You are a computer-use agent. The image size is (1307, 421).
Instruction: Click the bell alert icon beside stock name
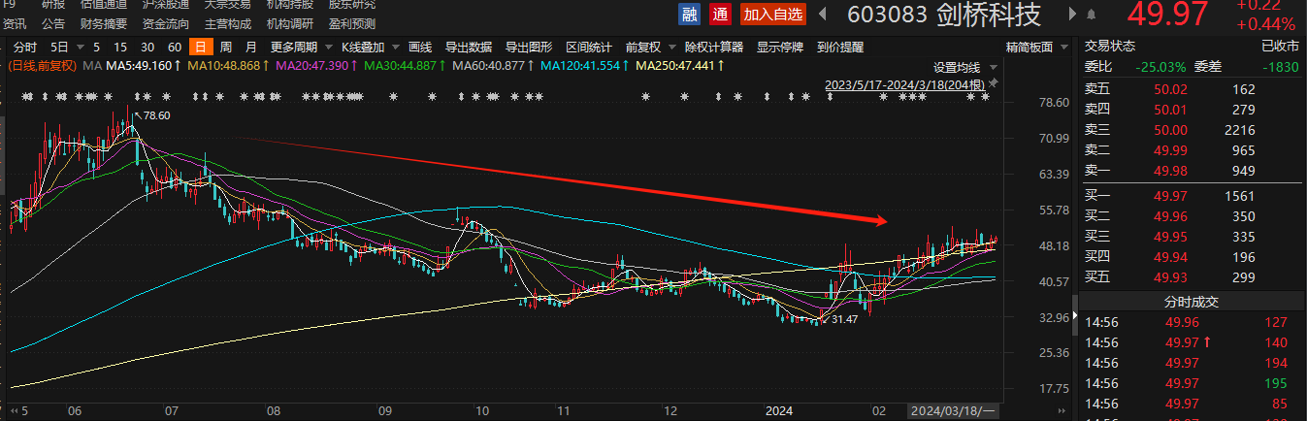1092,15
